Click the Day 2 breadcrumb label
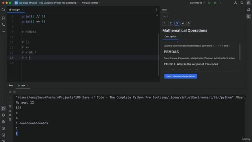This screenshot has height=142, width=252. (x=165, y=17)
